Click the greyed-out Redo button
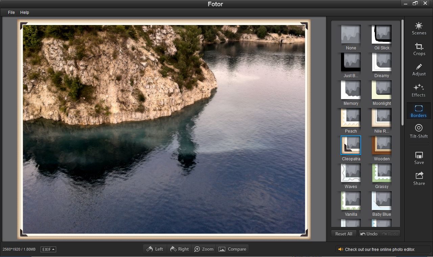 (390, 234)
